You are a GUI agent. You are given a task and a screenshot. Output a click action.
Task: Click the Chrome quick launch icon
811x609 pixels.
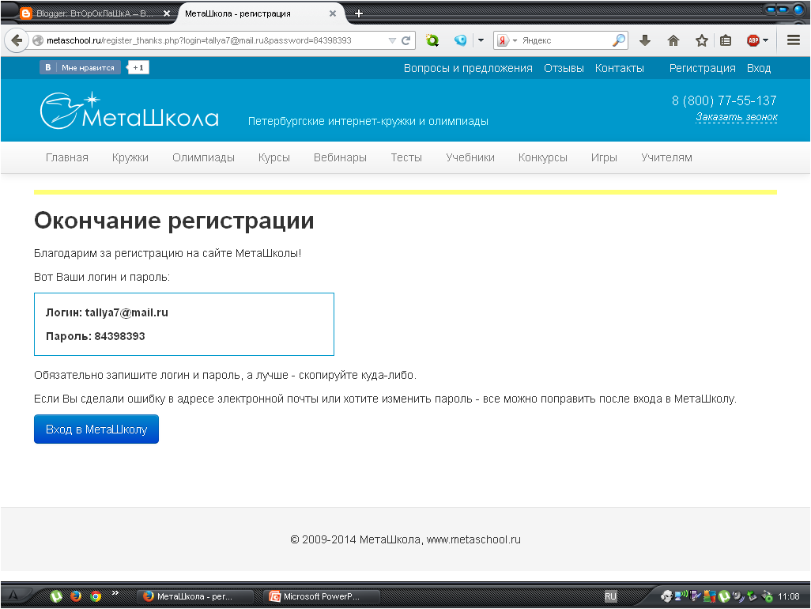point(96,596)
